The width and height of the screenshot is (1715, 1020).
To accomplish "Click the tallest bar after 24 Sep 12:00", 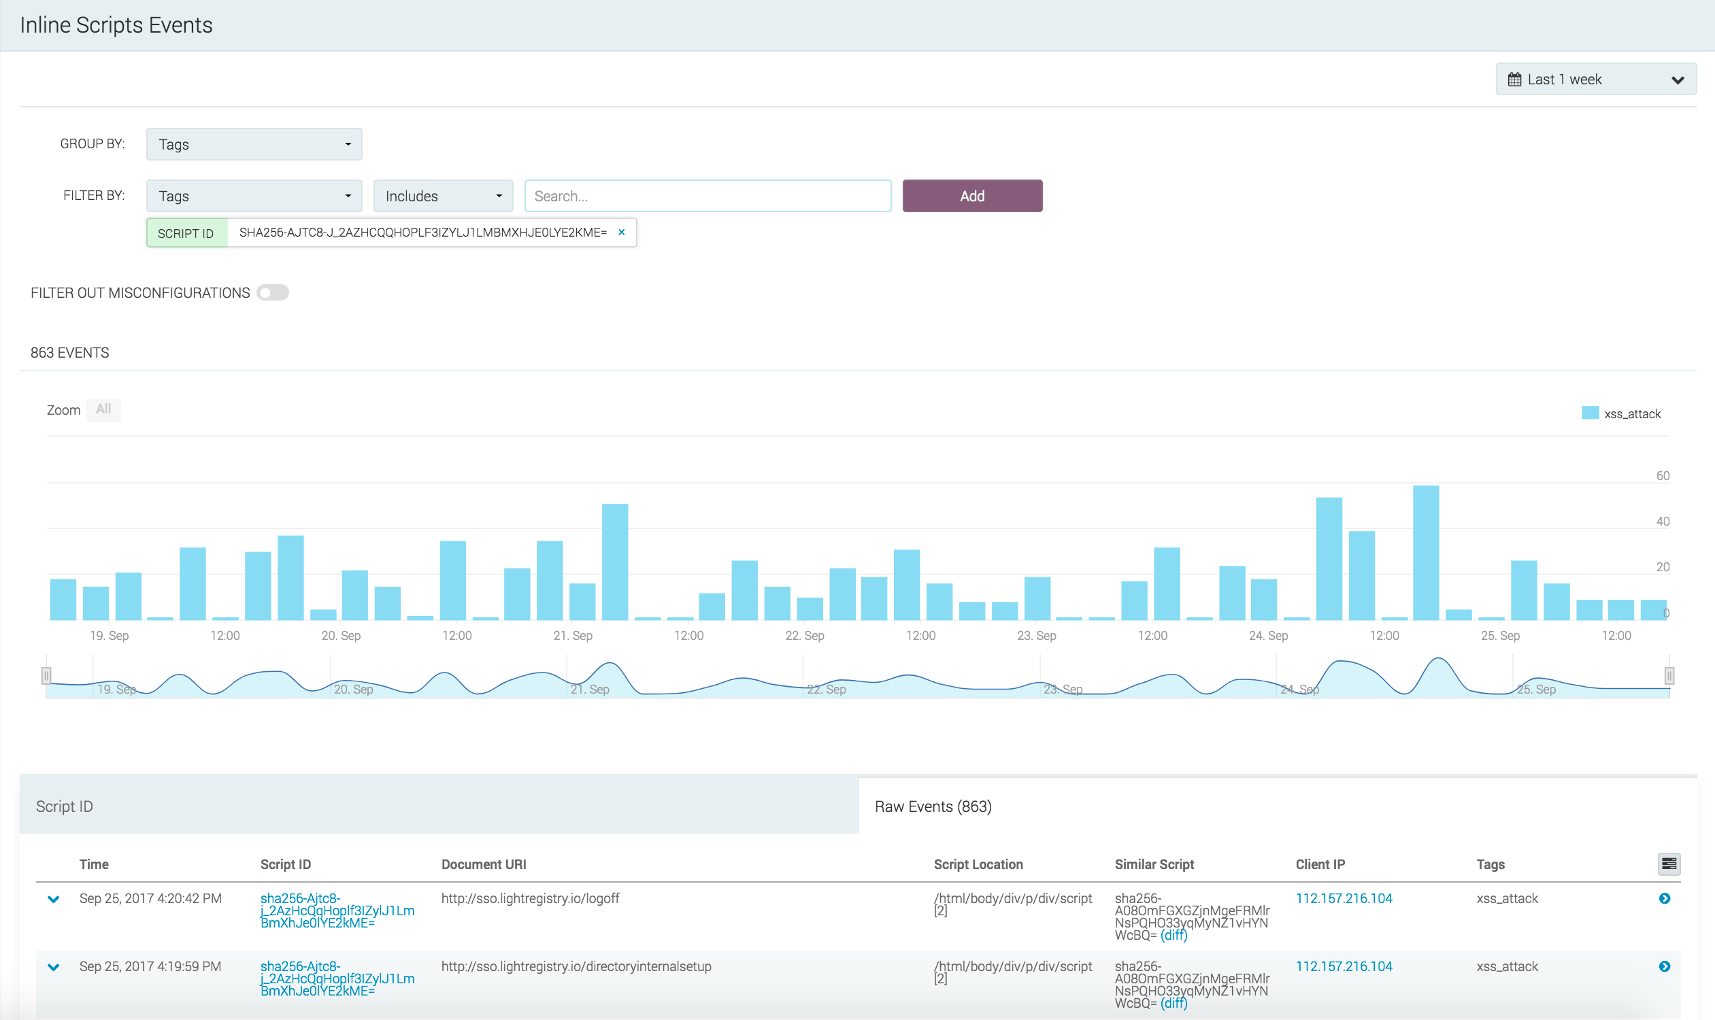I will 1425,553.
